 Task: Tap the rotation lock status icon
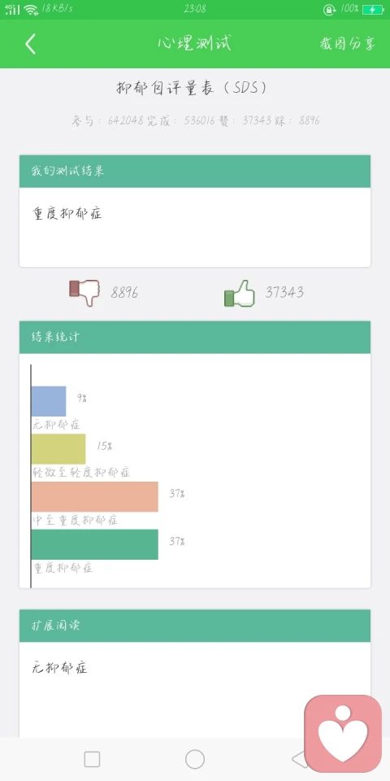tap(329, 9)
